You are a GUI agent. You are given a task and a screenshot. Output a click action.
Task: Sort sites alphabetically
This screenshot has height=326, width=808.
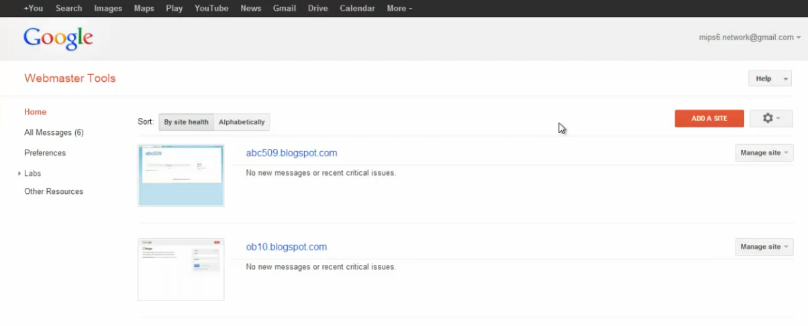coord(242,122)
